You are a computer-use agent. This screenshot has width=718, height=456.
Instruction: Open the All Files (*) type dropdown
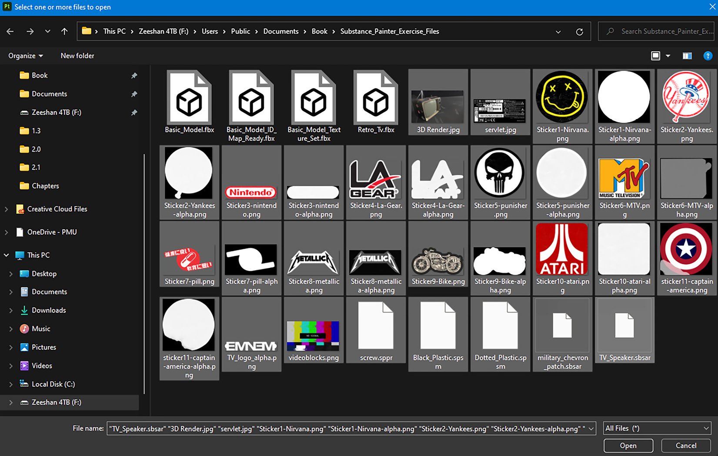(657, 429)
